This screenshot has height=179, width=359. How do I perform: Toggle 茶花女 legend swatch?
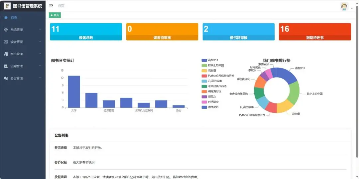click(204, 97)
